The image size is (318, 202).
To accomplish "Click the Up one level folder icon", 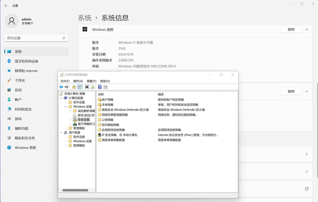I will click(74, 87).
